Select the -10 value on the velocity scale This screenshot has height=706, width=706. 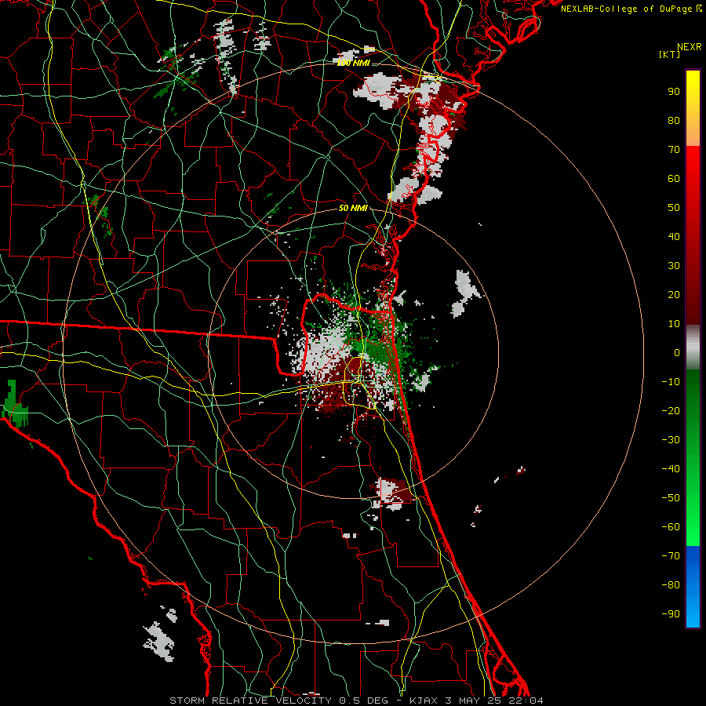(x=671, y=382)
